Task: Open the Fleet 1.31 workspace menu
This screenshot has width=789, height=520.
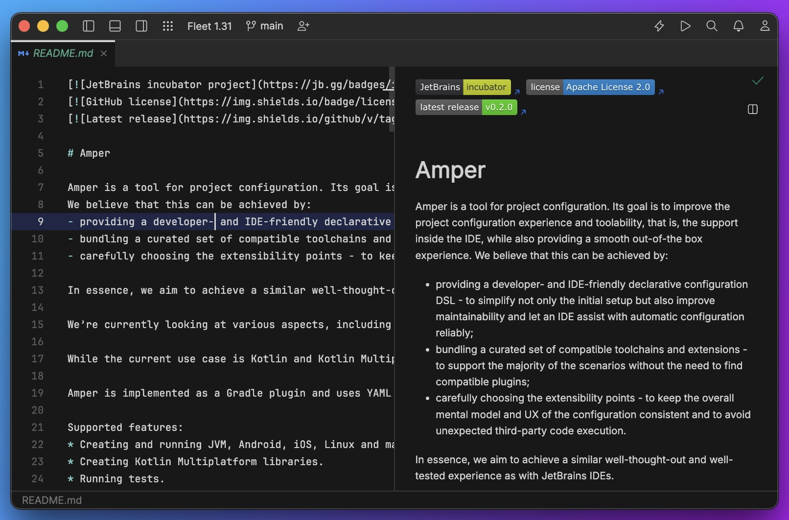Action: click(209, 26)
